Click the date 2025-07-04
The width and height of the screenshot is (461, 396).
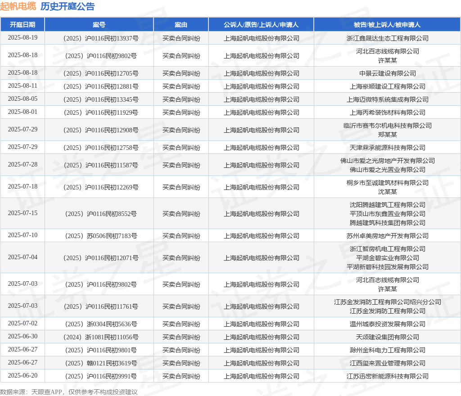pos(23,257)
